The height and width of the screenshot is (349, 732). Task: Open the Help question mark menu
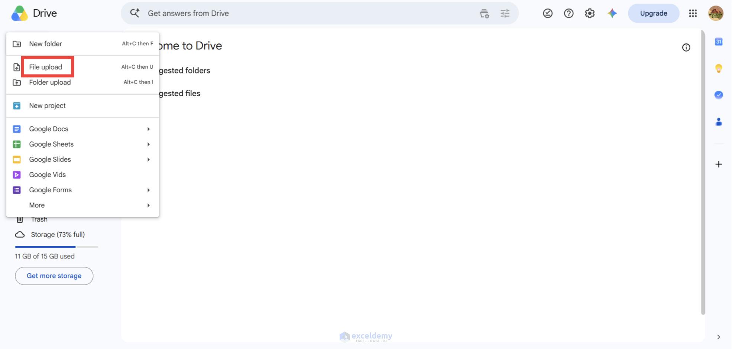point(569,13)
